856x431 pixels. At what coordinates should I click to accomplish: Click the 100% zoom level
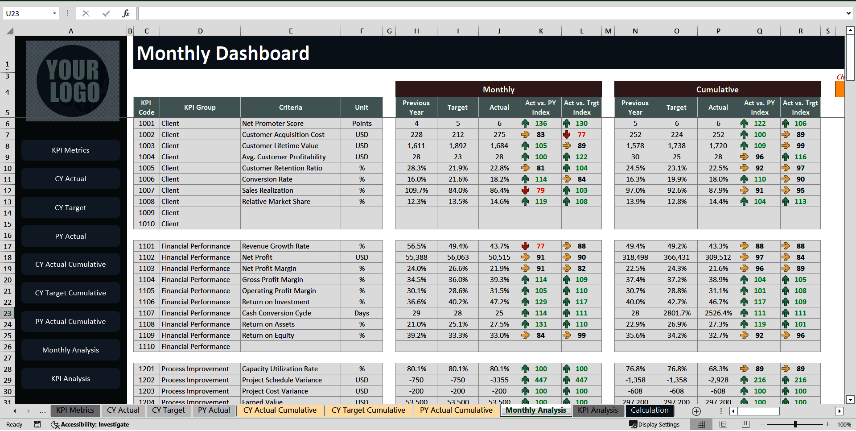point(844,424)
